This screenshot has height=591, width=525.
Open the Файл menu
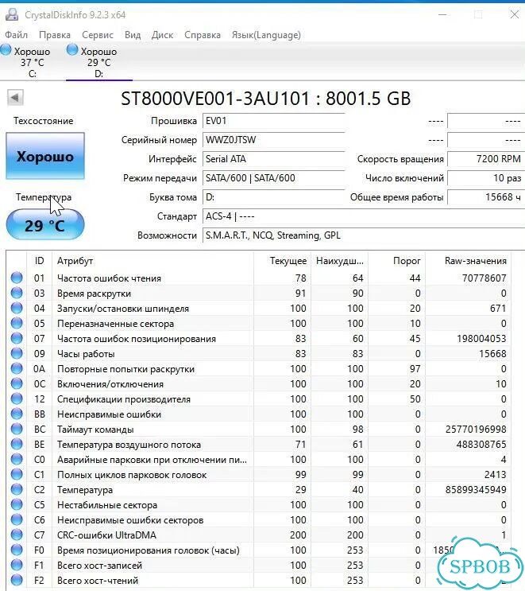point(16,35)
